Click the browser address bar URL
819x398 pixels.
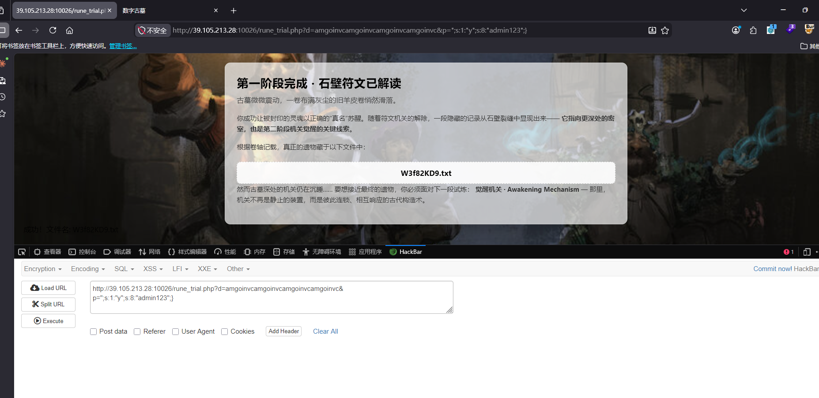click(x=350, y=30)
